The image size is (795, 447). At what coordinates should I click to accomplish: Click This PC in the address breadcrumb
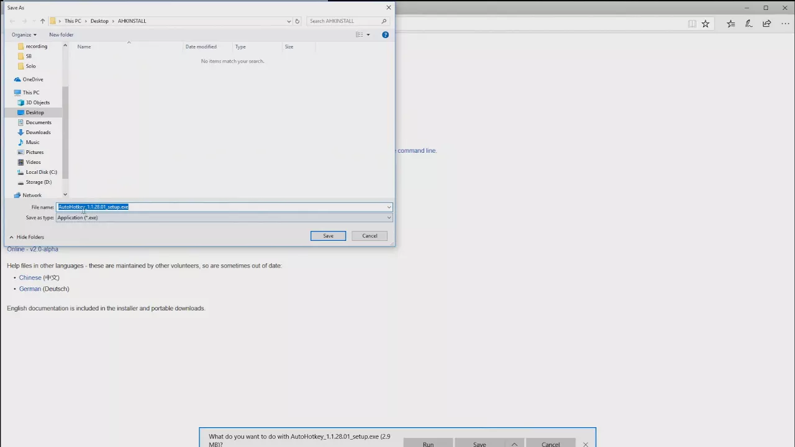(73, 21)
